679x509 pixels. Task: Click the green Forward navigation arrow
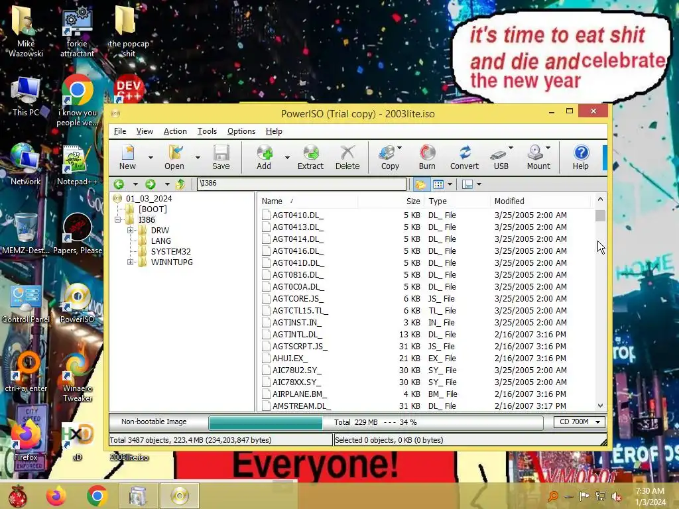[x=151, y=184]
